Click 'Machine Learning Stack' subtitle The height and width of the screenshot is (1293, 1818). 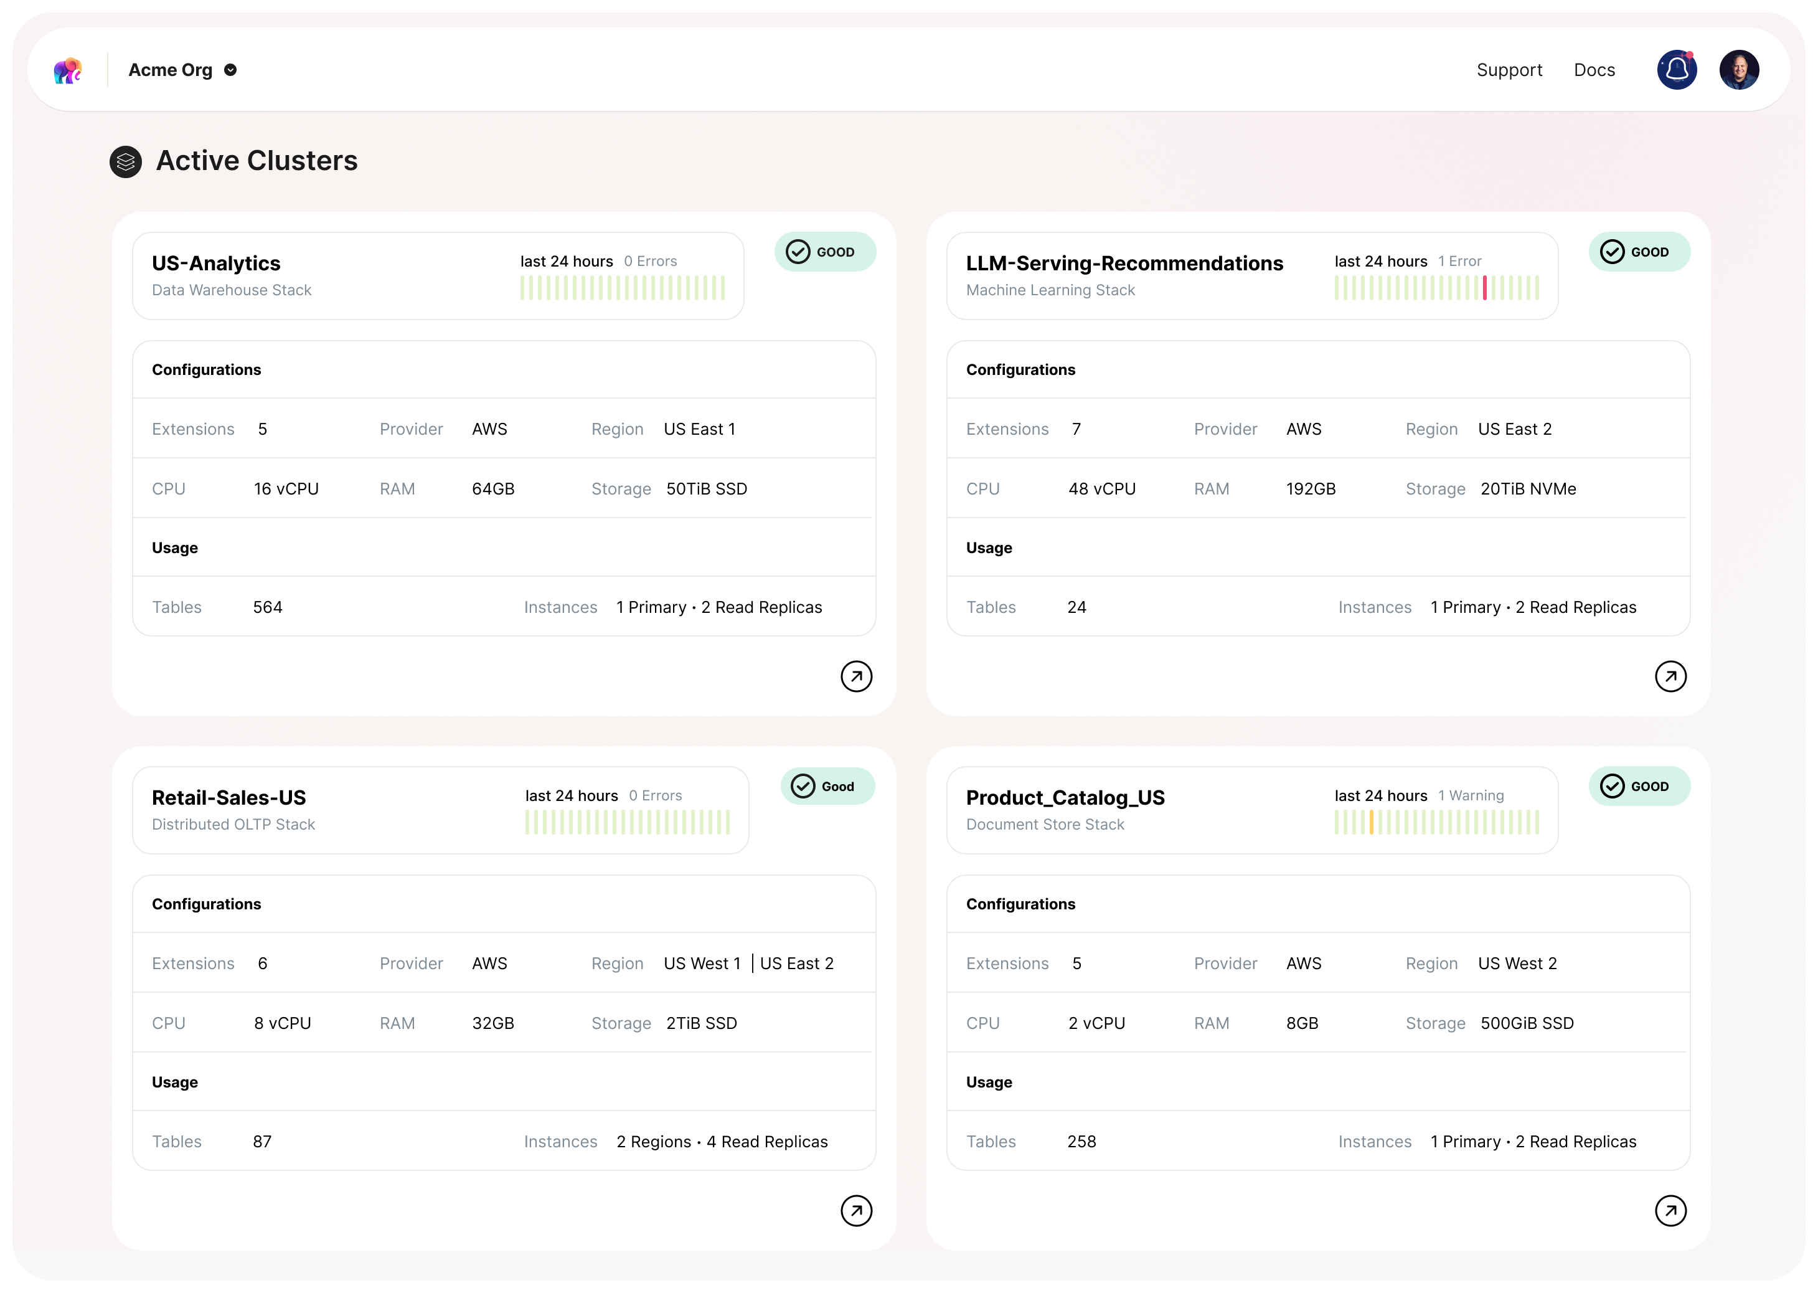tap(1050, 290)
